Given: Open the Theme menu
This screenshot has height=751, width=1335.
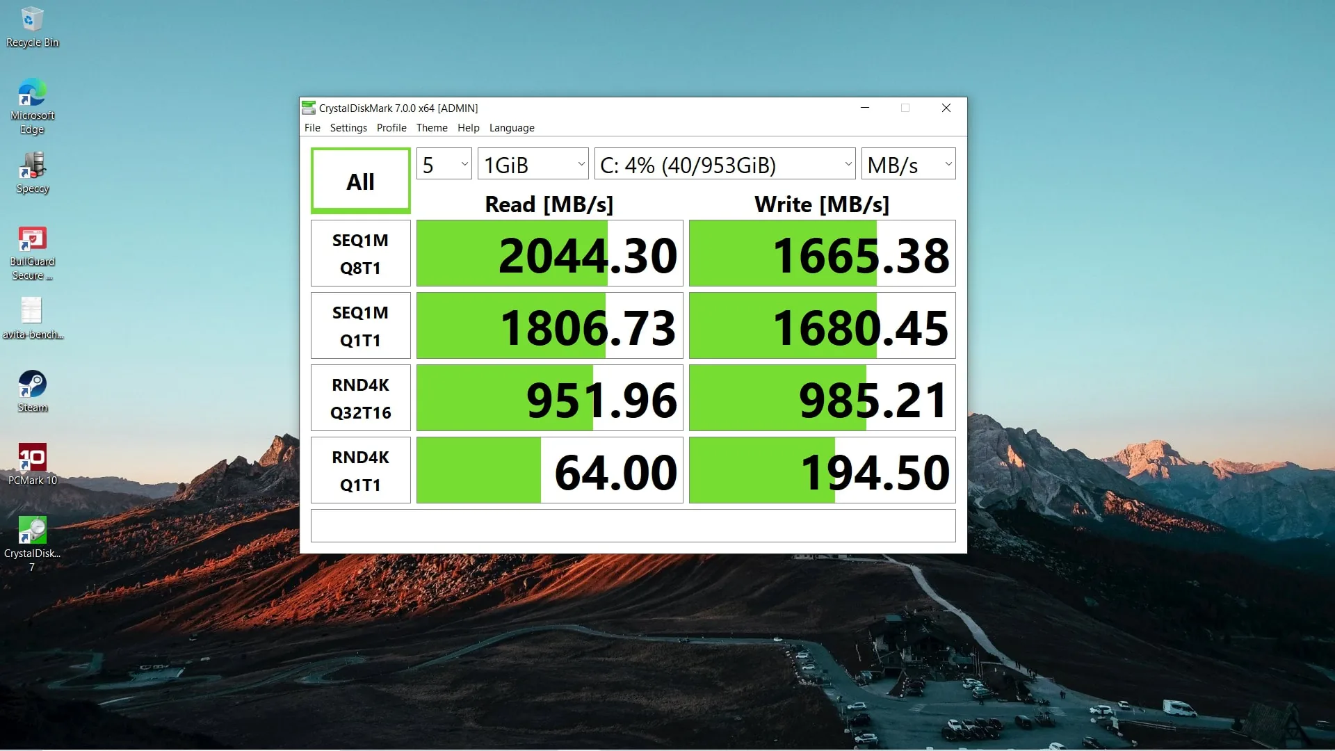Looking at the screenshot, I should [x=432, y=128].
